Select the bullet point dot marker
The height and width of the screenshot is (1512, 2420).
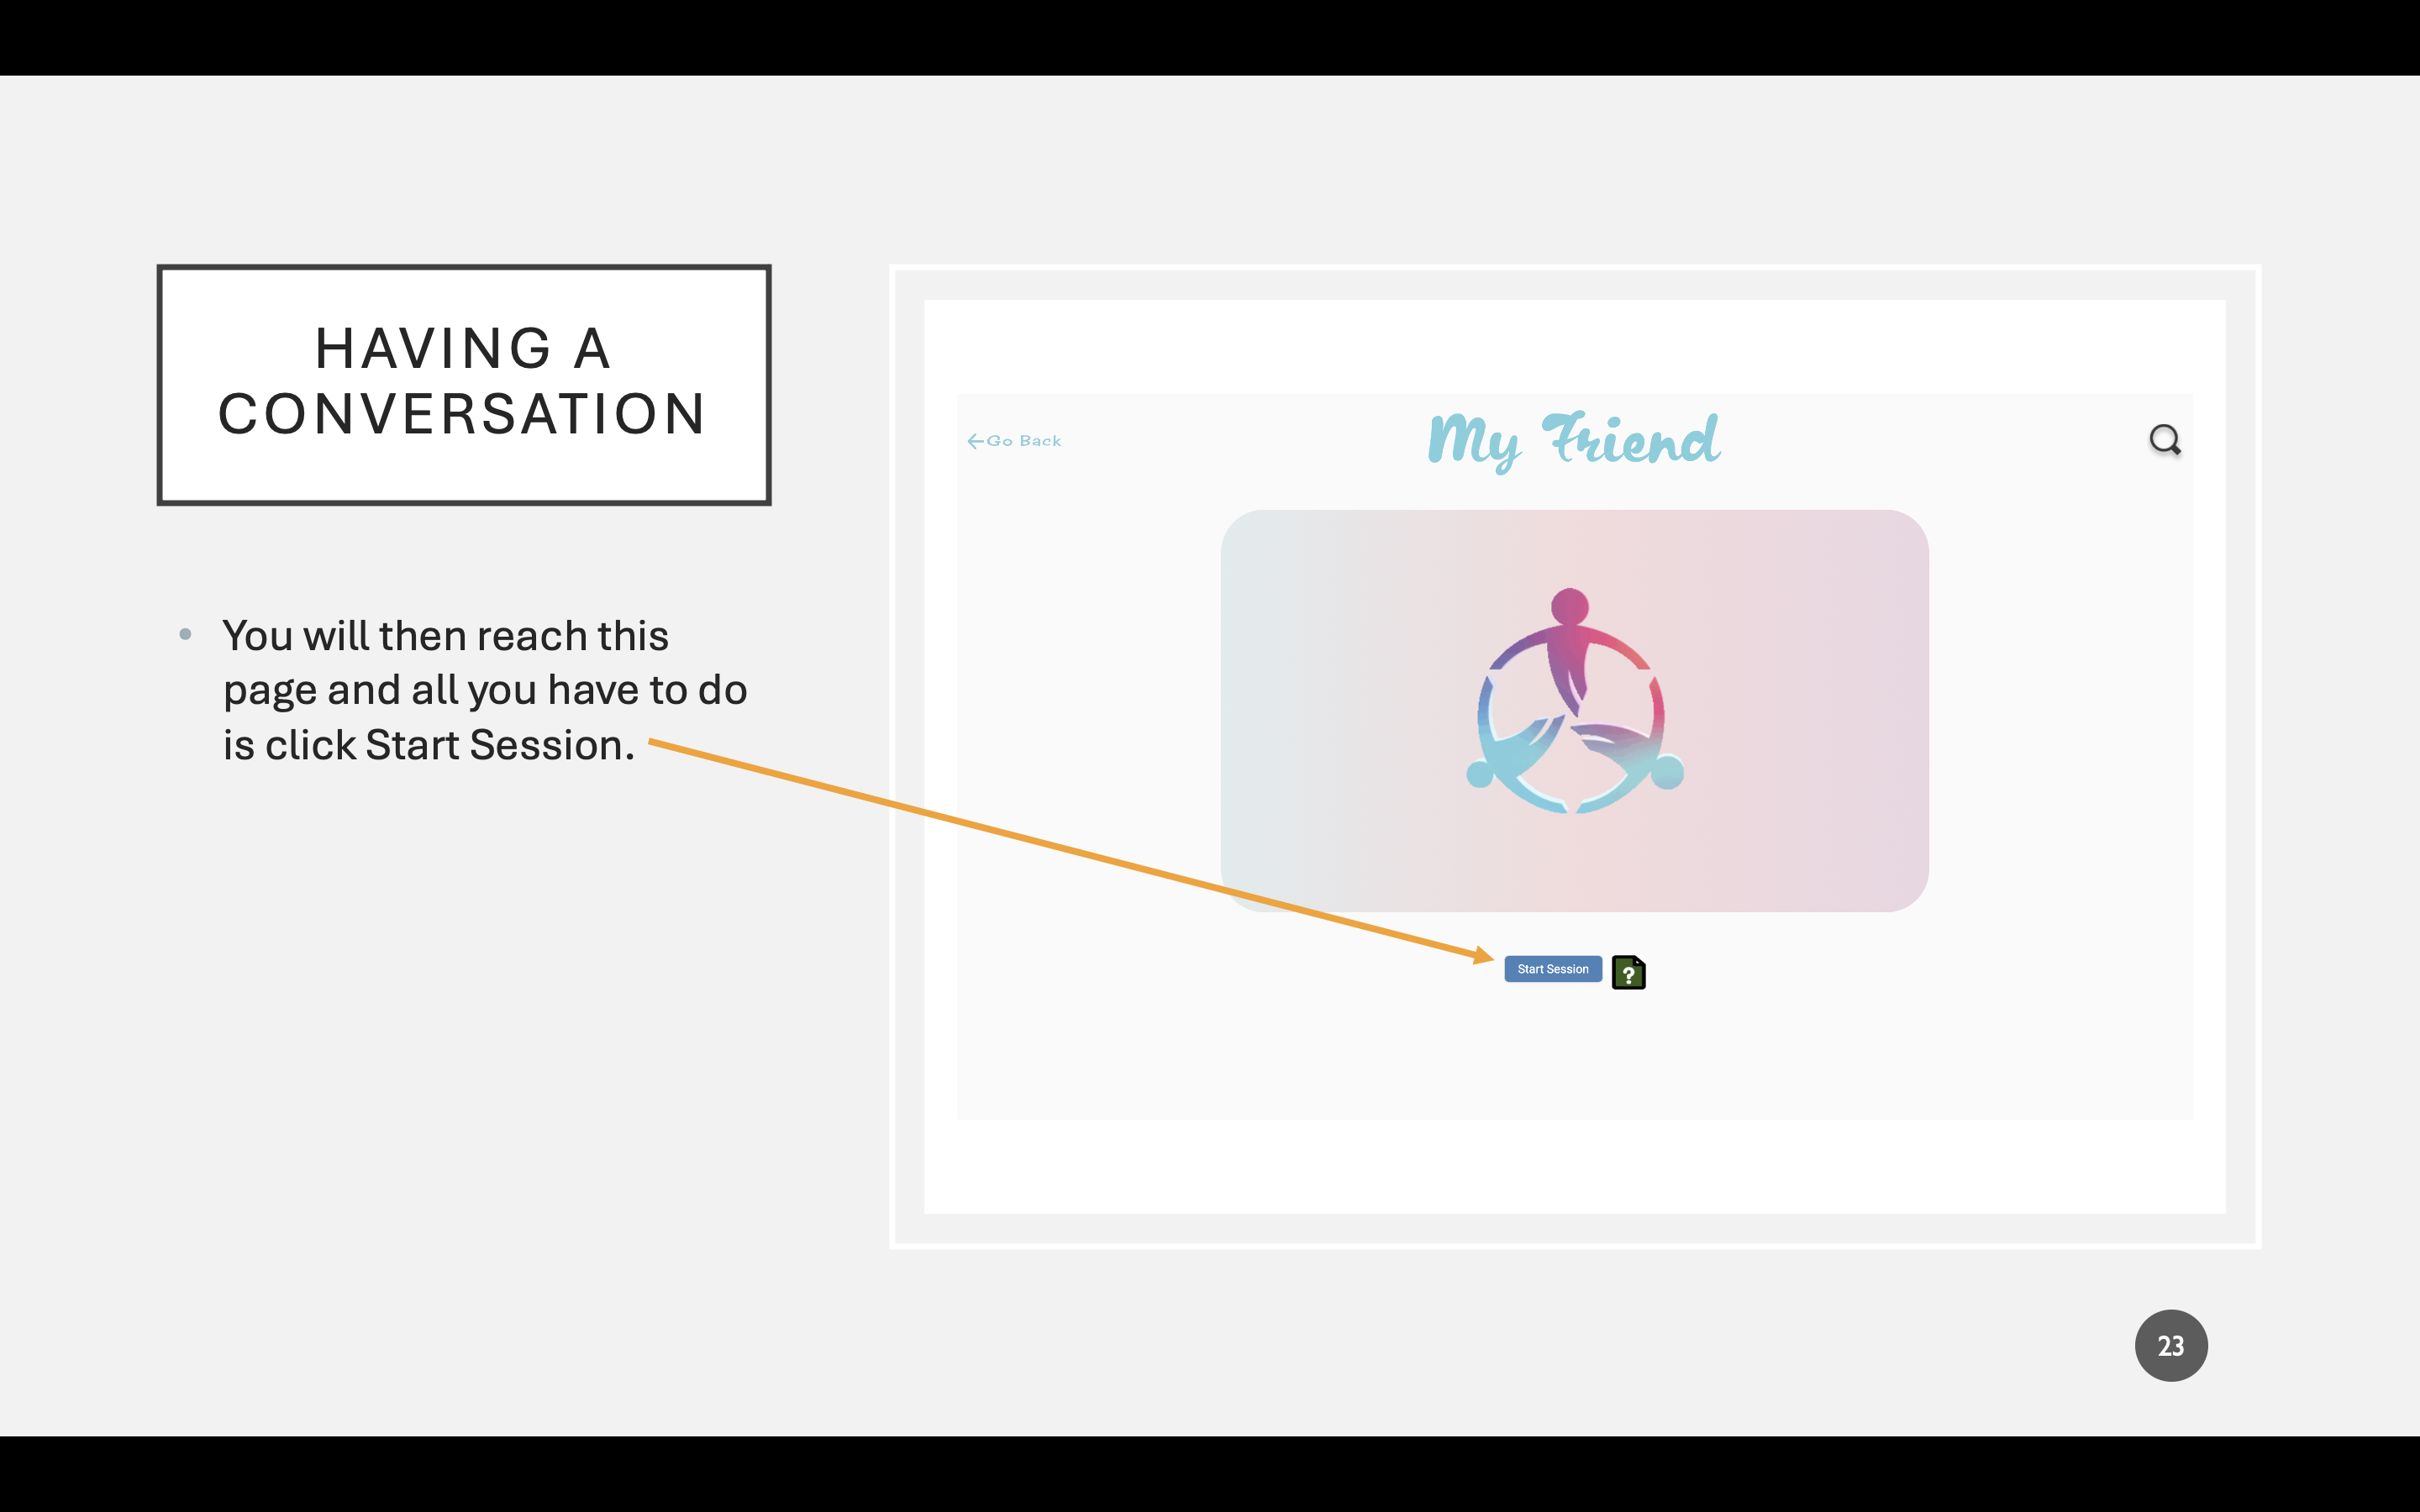click(185, 634)
